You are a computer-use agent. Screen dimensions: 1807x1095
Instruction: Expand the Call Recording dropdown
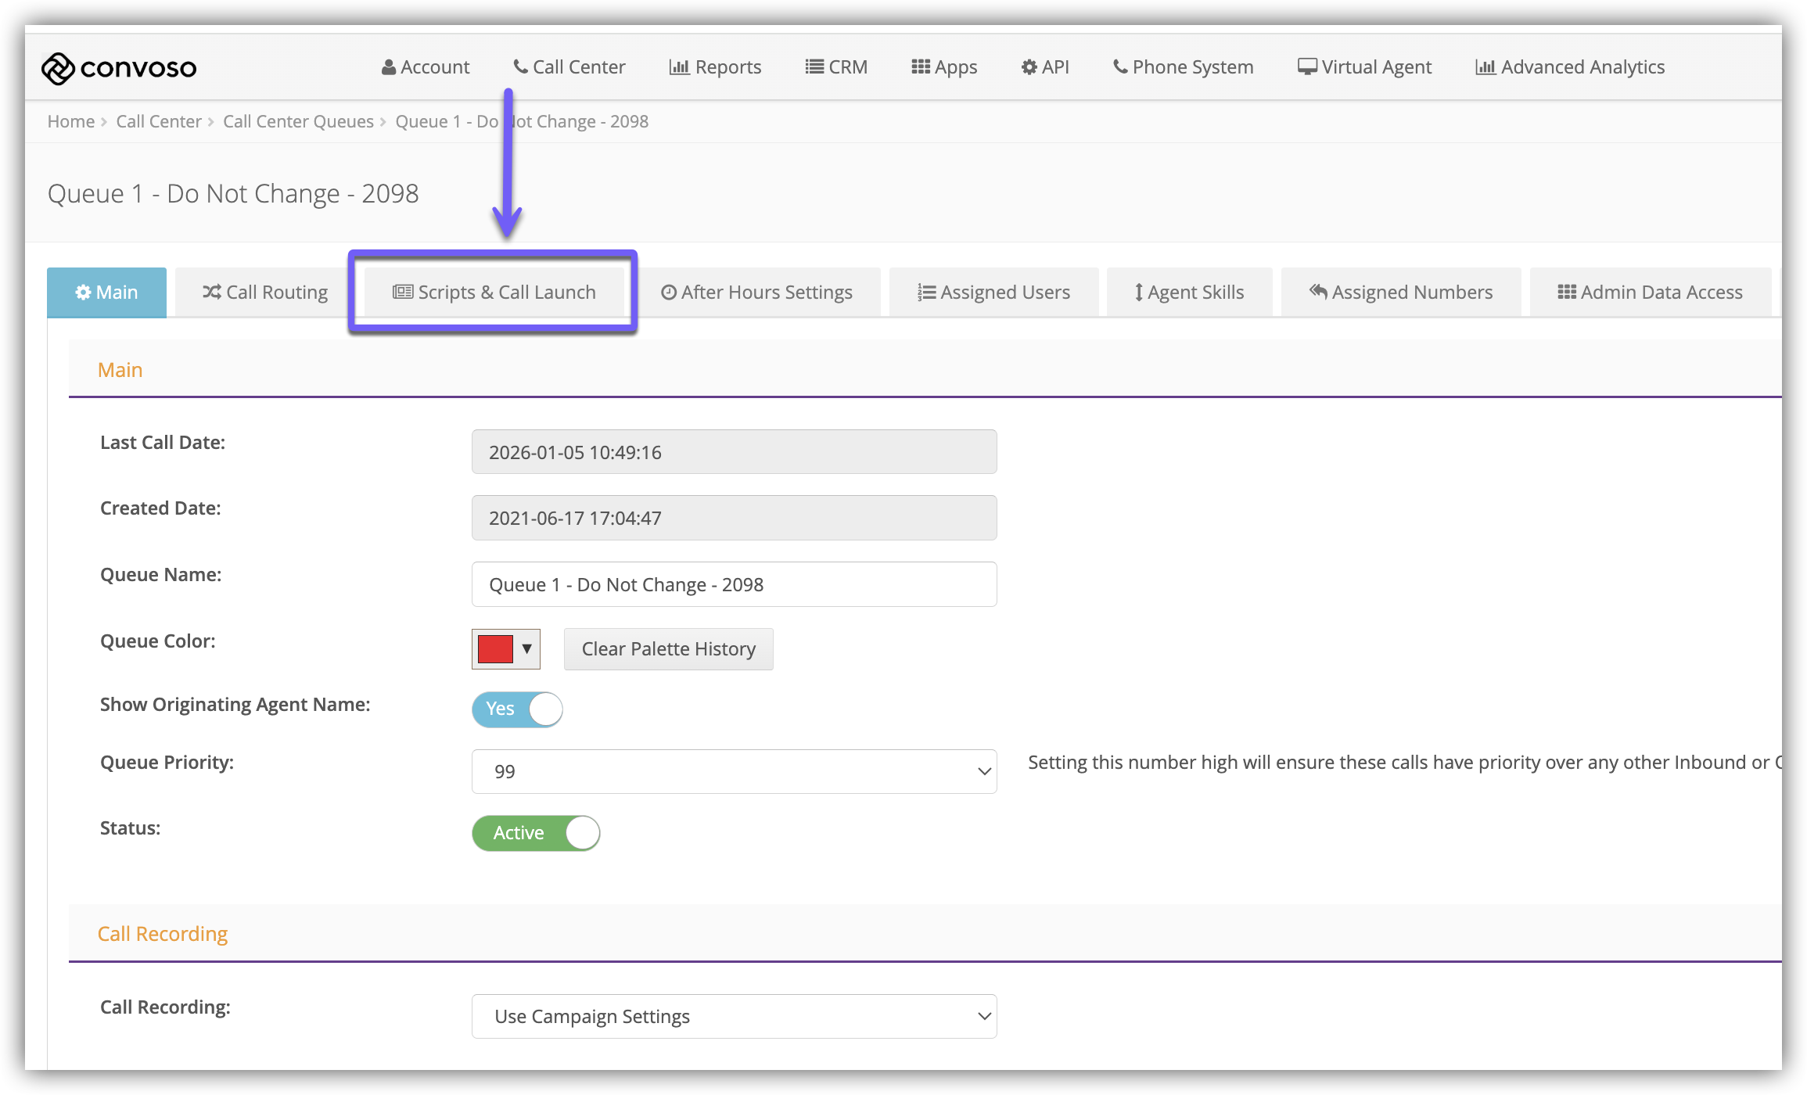(x=734, y=1017)
